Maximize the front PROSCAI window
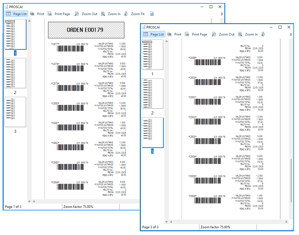The height and width of the screenshot is (235, 299). (280, 27)
